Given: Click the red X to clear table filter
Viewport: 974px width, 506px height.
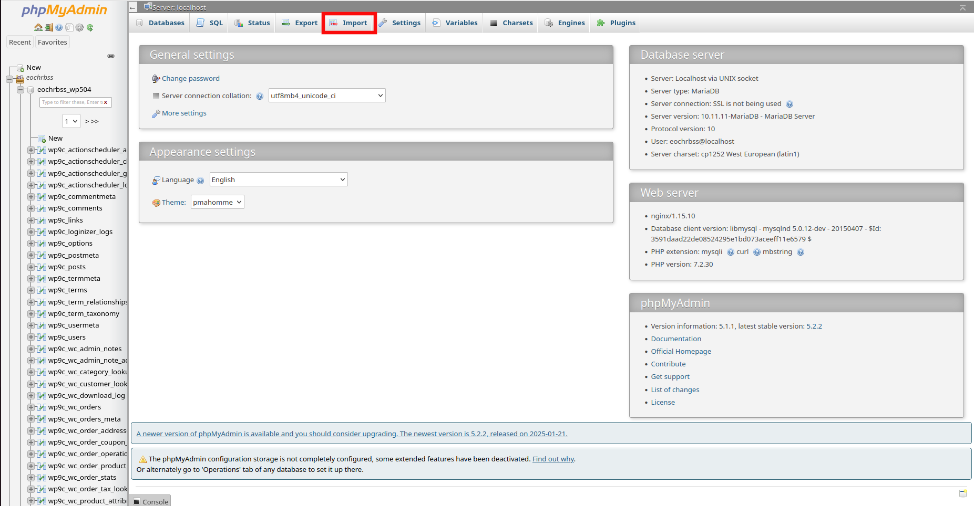Looking at the screenshot, I should [x=106, y=102].
